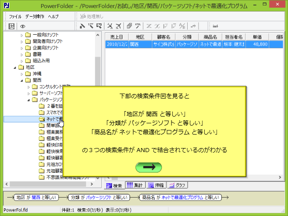Viewport: 288px width, 216px height.
Task: Click the table horizontal scroll-right arrow
Action: (280, 177)
